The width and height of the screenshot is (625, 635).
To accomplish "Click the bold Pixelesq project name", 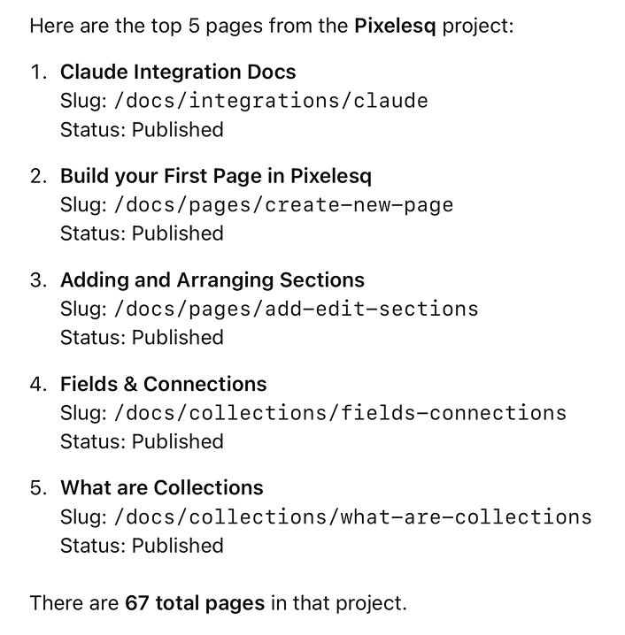I will coord(395,25).
